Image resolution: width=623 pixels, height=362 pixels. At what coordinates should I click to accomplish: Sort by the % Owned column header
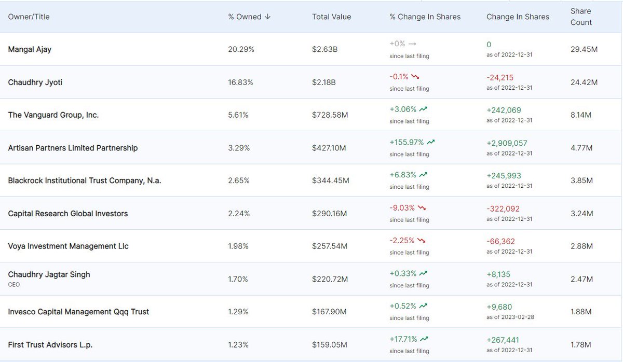[249, 17]
